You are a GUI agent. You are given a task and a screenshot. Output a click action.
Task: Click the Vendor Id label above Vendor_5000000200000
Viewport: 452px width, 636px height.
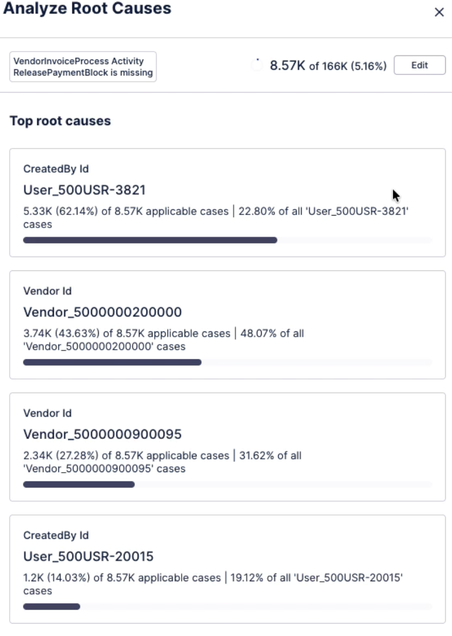pyautogui.click(x=48, y=291)
